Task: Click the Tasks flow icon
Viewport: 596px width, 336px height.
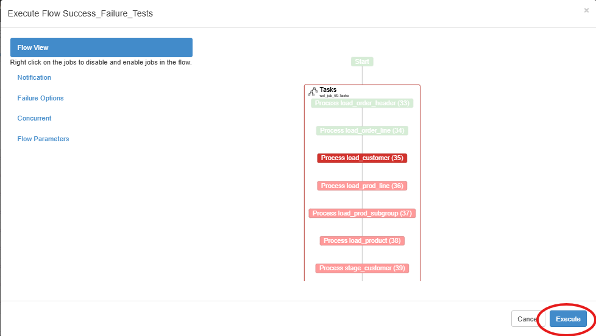Action: click(x=313, y=91)
